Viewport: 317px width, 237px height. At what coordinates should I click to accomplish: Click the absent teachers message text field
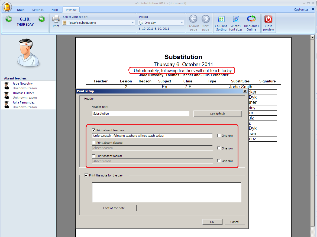[x=152, y=136]
